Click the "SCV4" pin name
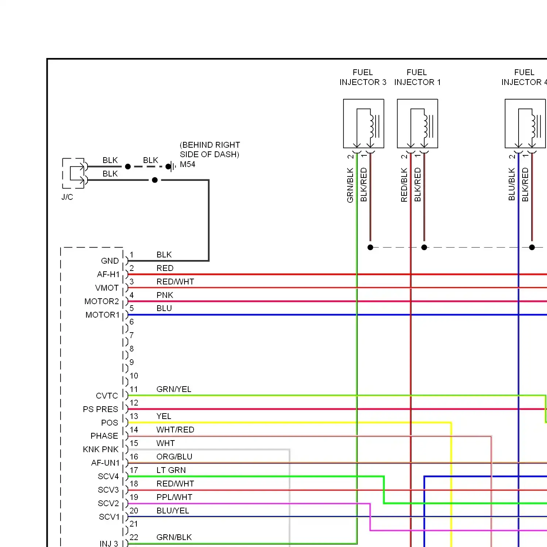Image resolution: width=547 pixels, height=547 pixels. pyautogui.click(x=108, y=477)
